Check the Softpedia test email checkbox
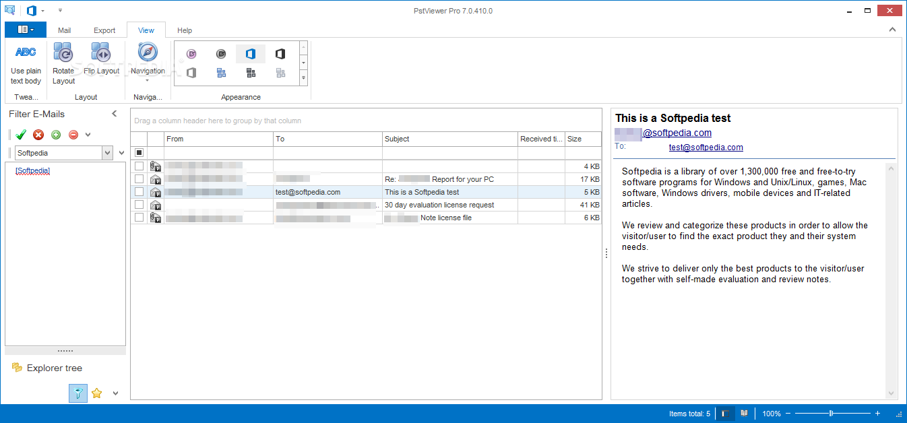Screen dimensions: 907x423 click(139, 192)
